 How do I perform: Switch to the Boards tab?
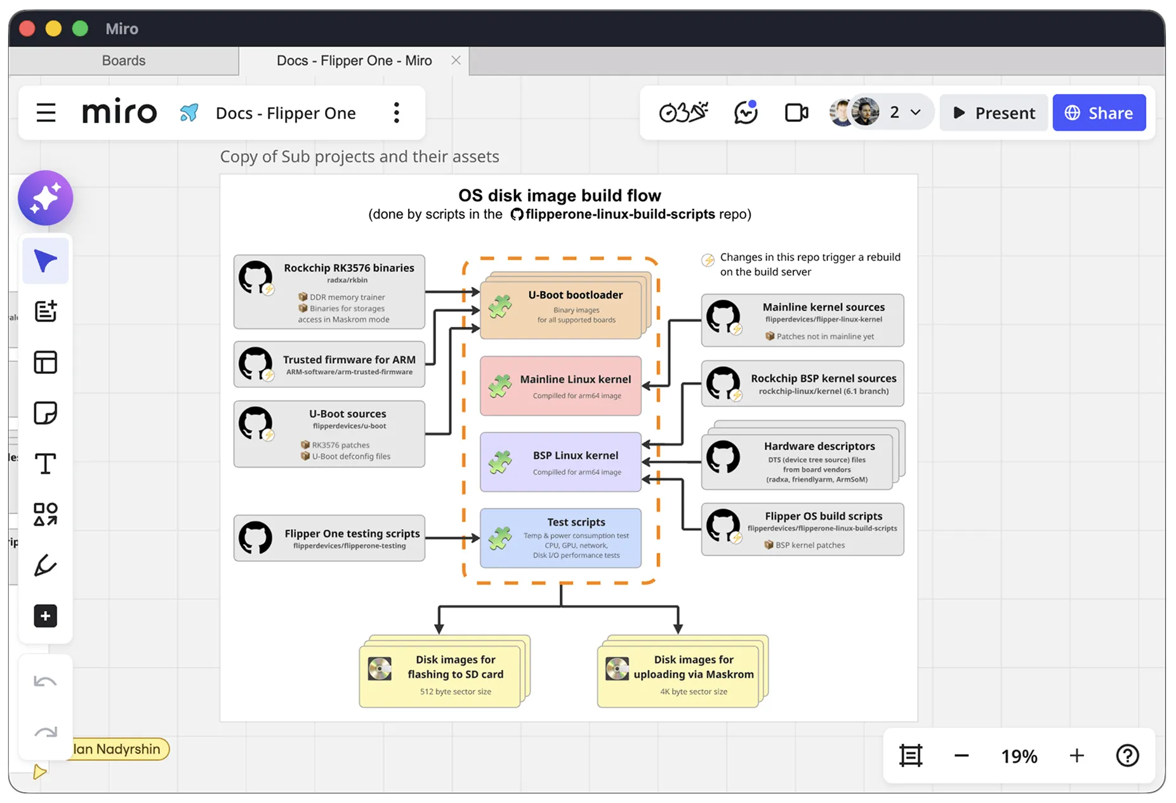tap(124, 61)
